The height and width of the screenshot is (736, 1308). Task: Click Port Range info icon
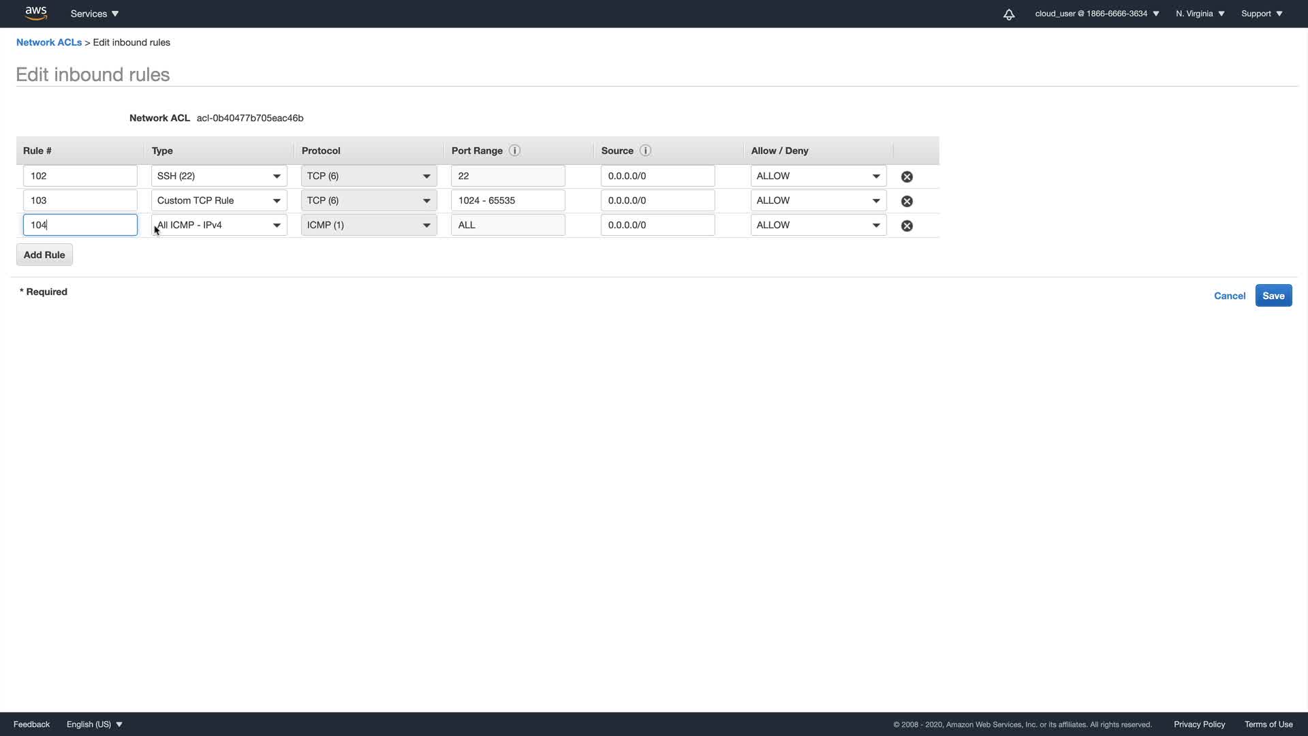(514, 151)
